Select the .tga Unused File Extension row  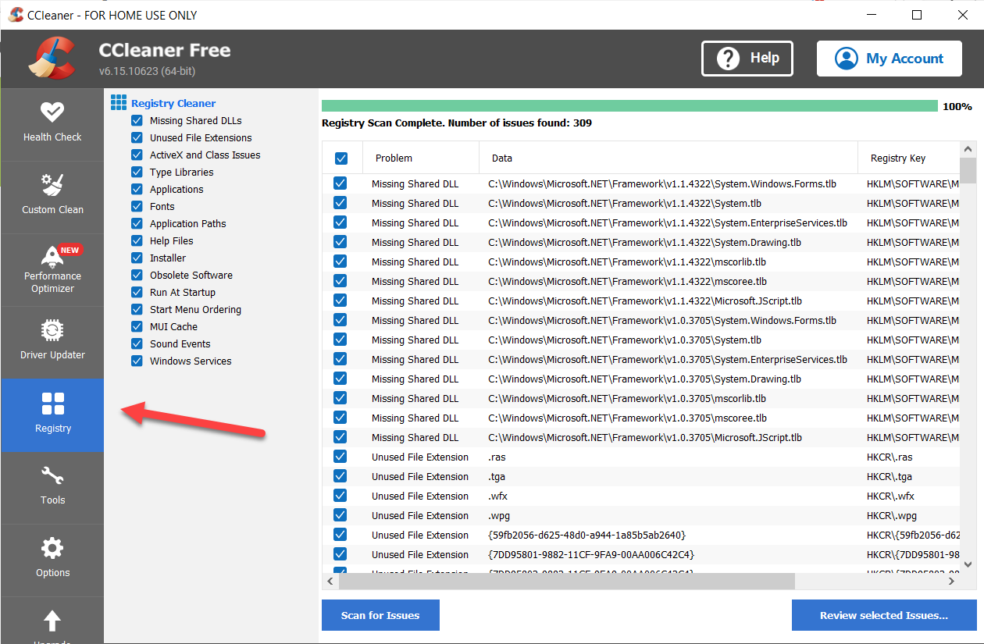641,476
